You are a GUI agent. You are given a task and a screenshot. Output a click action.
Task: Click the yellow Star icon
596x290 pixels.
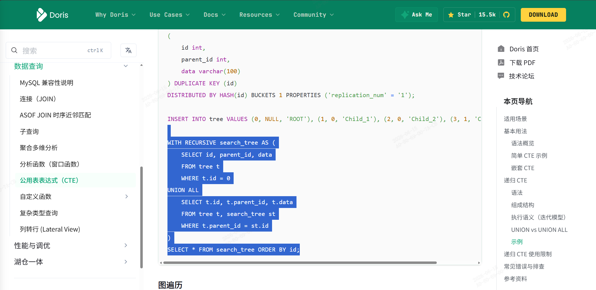[x=451, y=15]
